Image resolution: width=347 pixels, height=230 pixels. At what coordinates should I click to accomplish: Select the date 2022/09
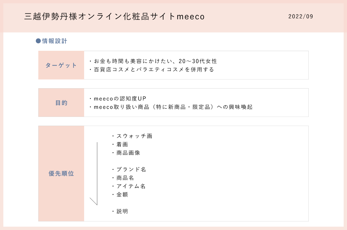coord(301,16)
